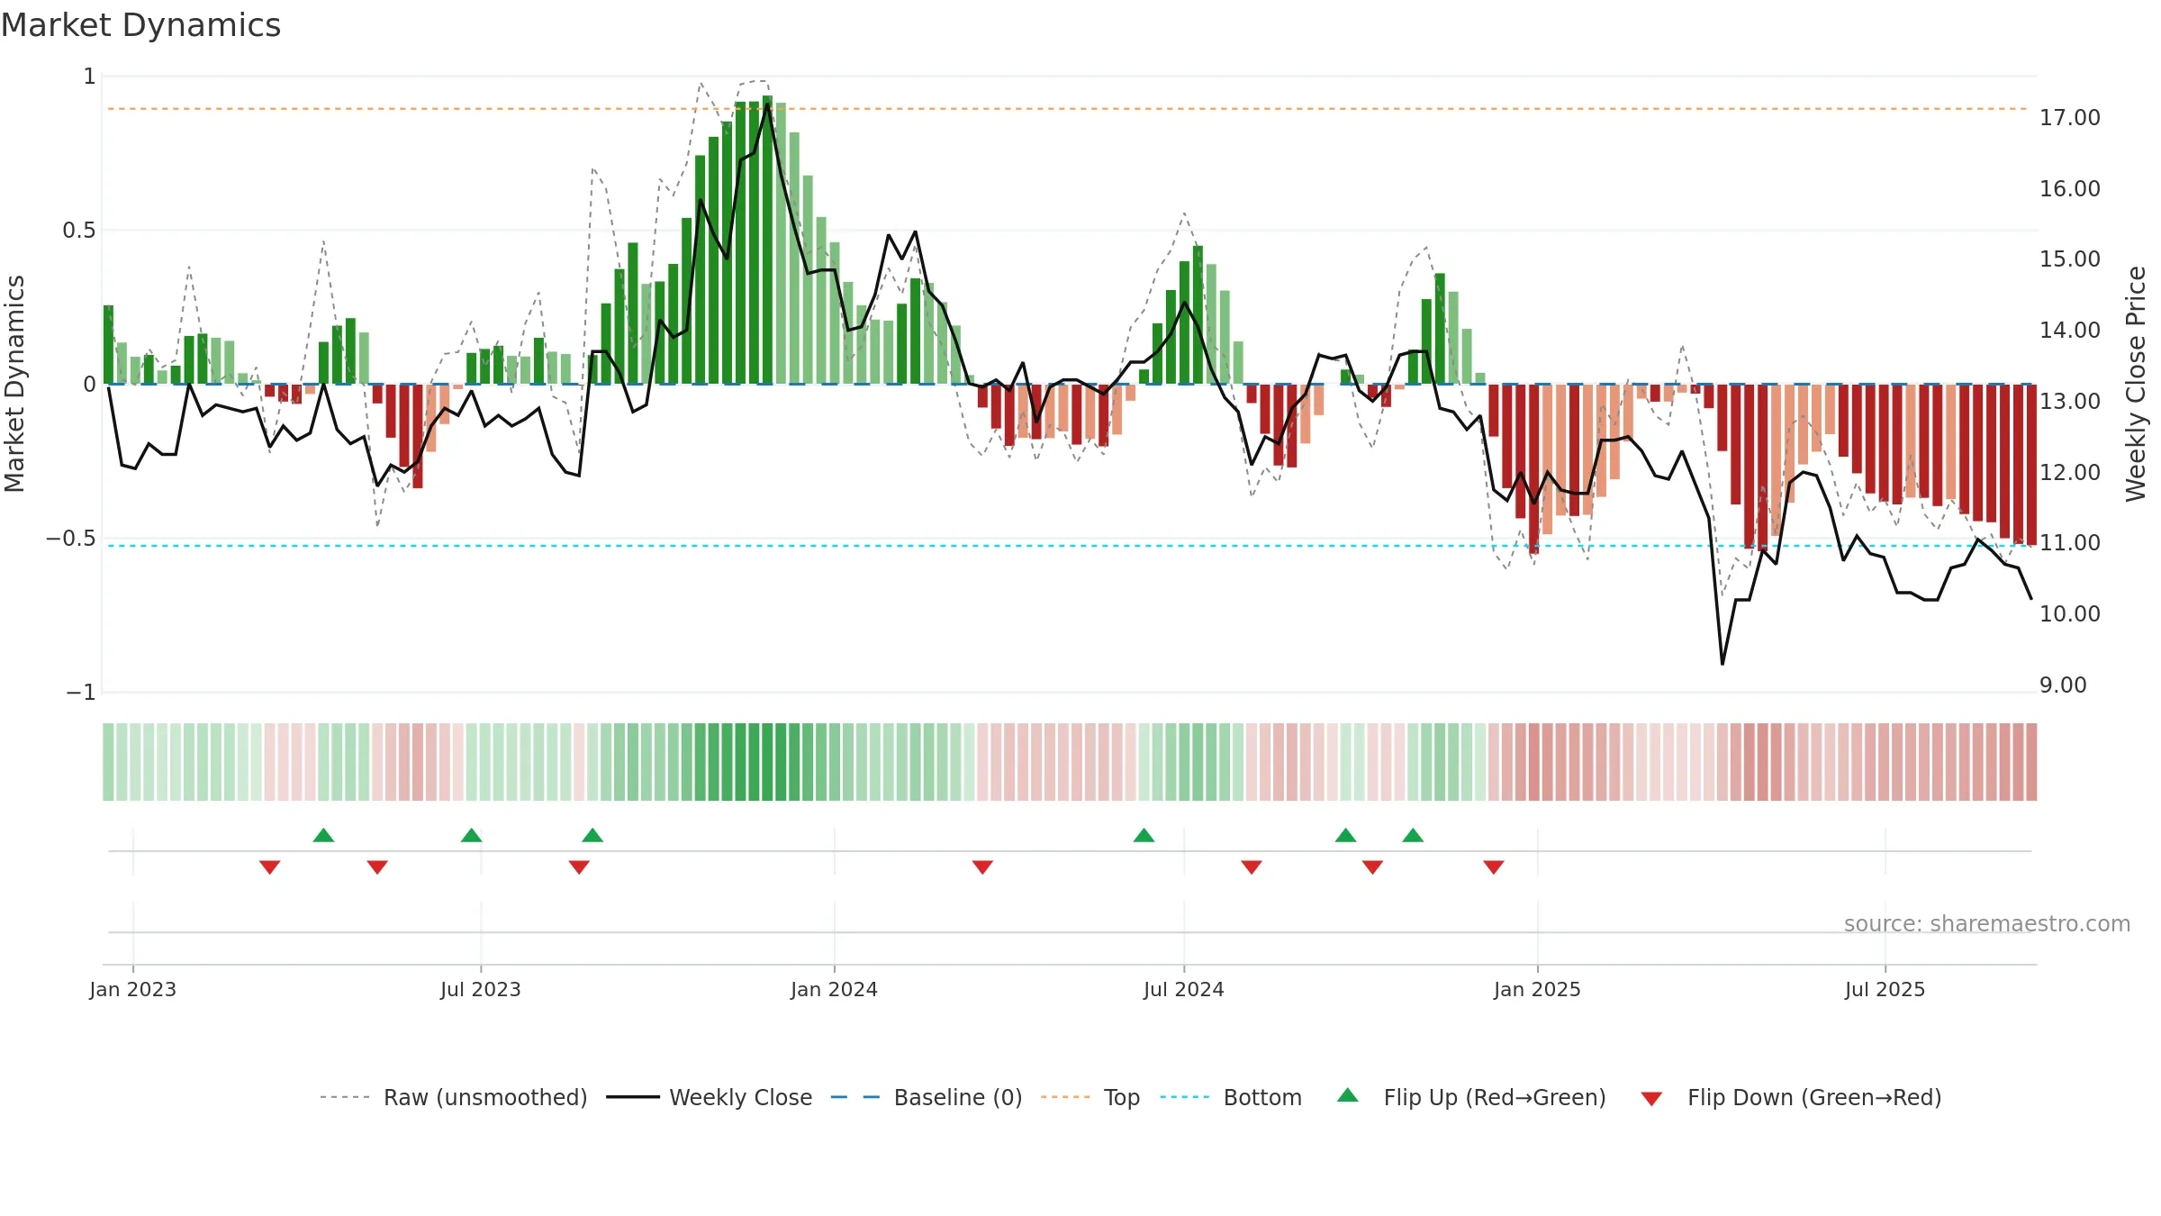The width and height of the screenshot is (2161, 1216).
Task: Click the Jan 2024 x-axis label
Action: (x=835, y=989)
